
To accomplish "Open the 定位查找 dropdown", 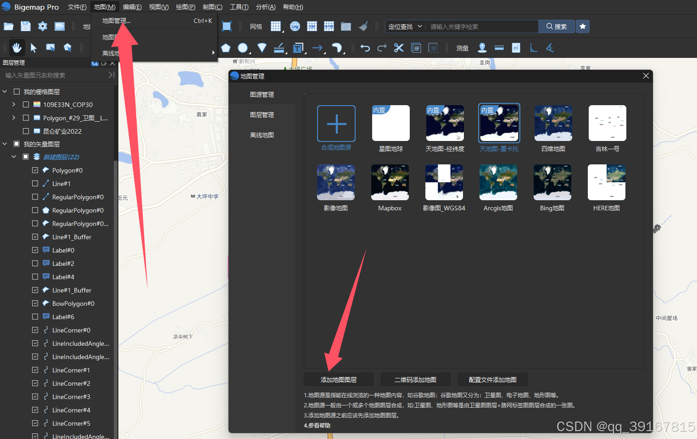I will coord(405,27).
